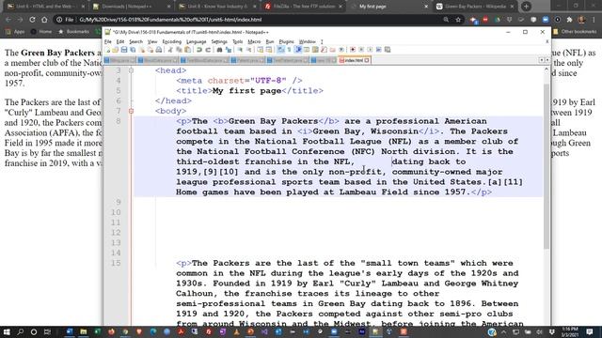Open the Plugins menu
The image size is (602, 338).
286,41
